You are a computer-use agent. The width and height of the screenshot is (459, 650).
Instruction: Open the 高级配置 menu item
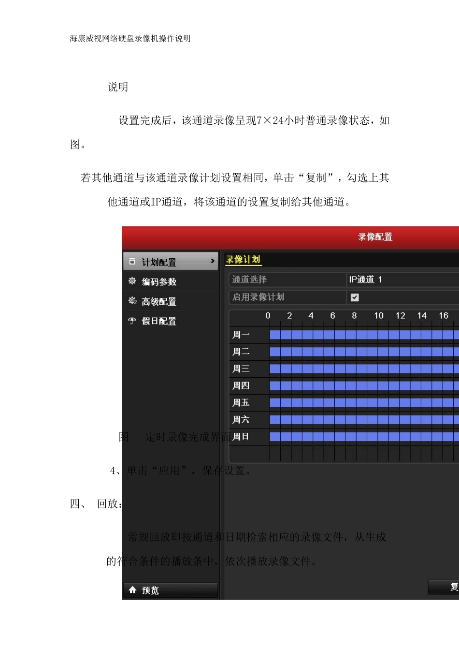click(x=171, y=301)
